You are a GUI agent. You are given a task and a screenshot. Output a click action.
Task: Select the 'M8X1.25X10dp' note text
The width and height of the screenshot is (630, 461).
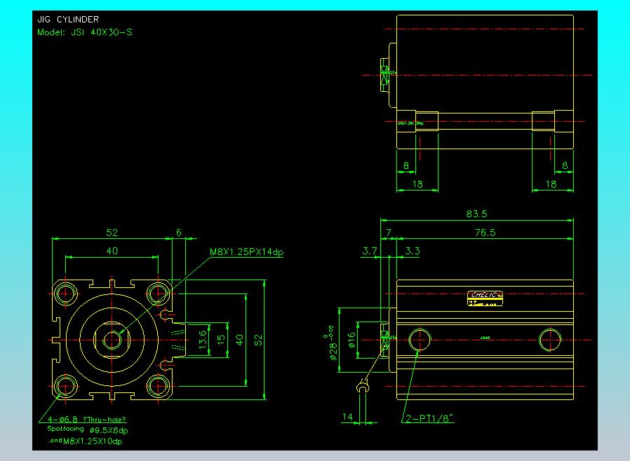93,441
